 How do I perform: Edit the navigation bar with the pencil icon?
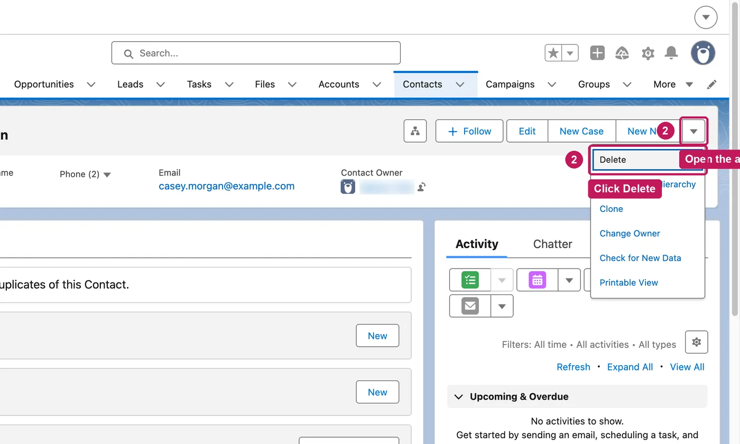[x=712, y=85]
